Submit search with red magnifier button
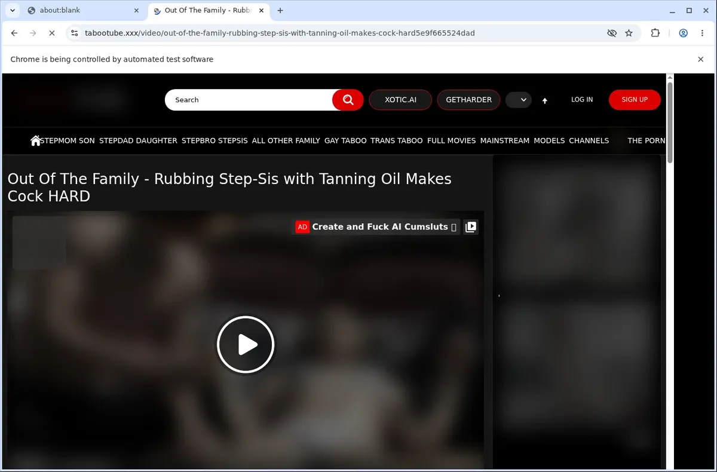Image resolution: width=717 pixels, height=472 pixels. coord(348,100)
